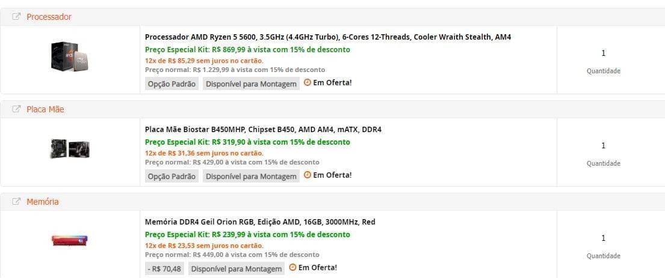Click the Processador AMD Ryzen 5 5600 title
Viewport: 665px width, 278px height.
[328, 37]
